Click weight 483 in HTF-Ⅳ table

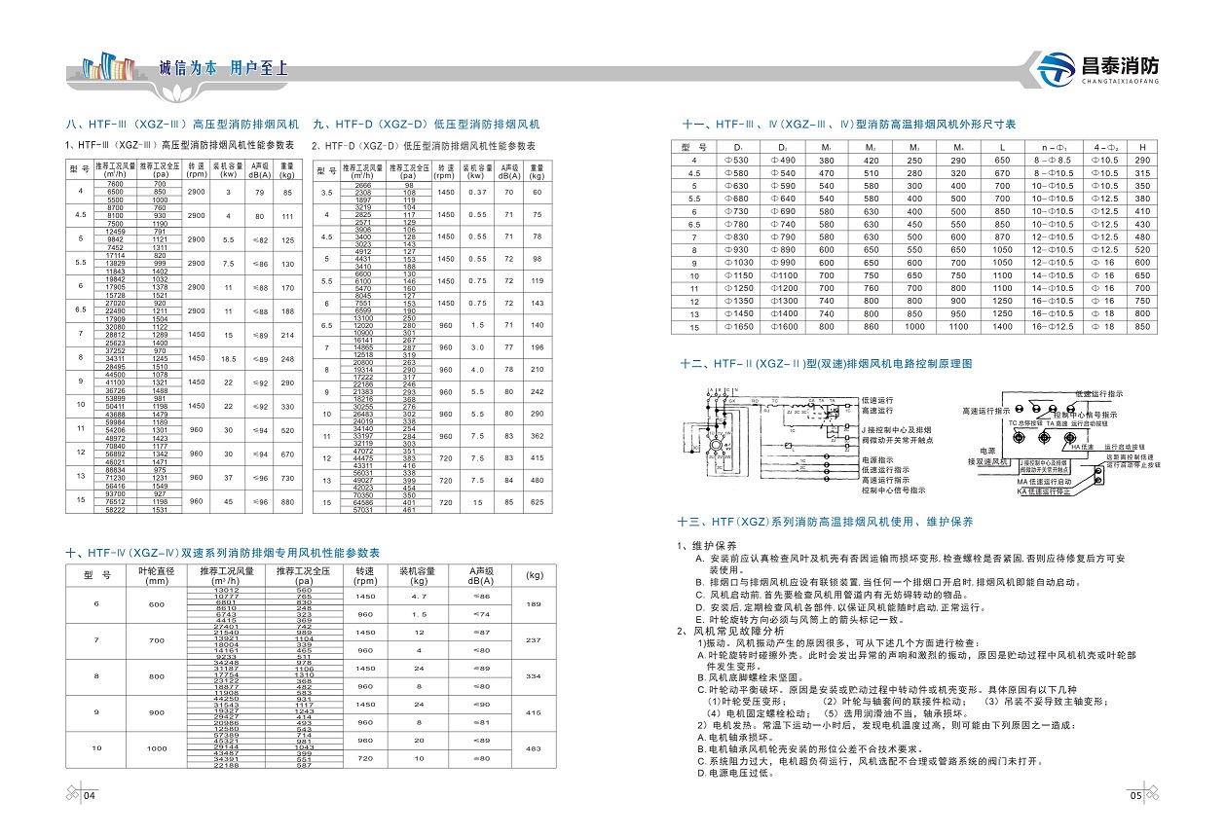(x=535, y=747)
